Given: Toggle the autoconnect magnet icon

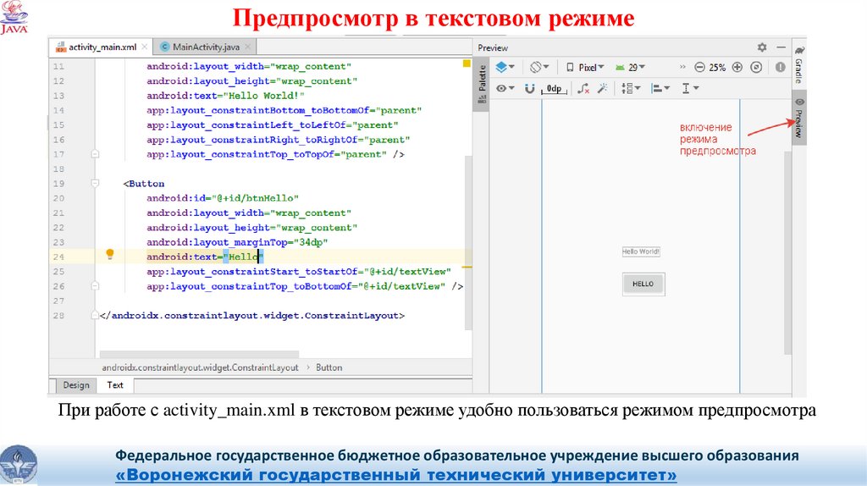Looking at the screenshot, I should pos(530,88).
